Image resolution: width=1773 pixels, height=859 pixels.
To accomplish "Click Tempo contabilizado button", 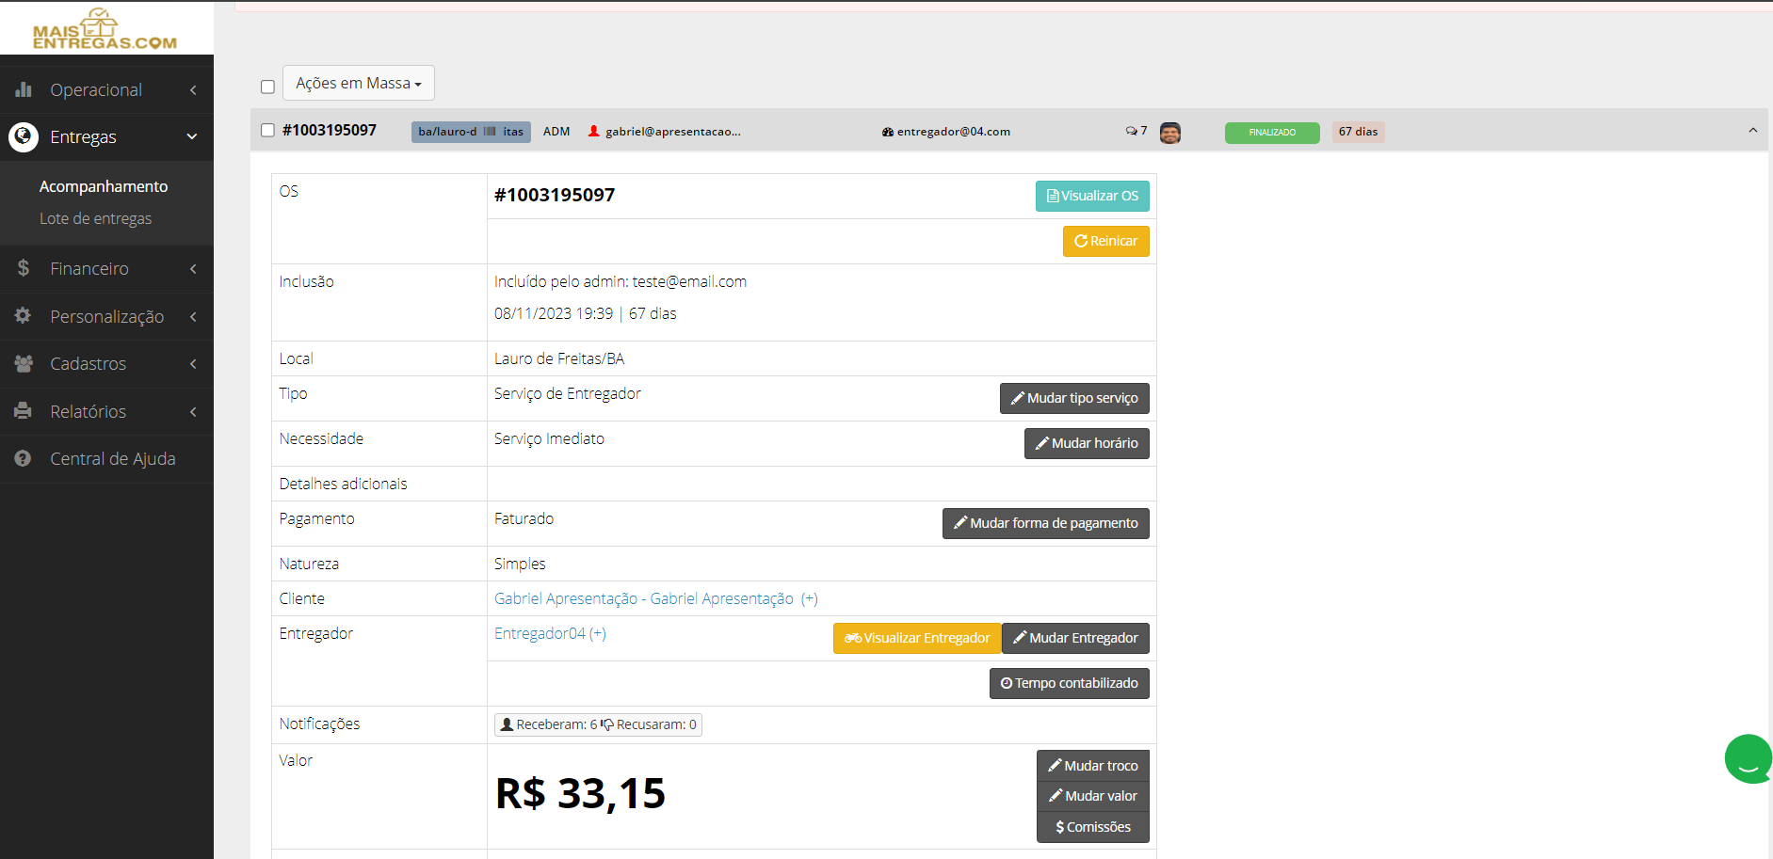I will (x=1070, y=683).
